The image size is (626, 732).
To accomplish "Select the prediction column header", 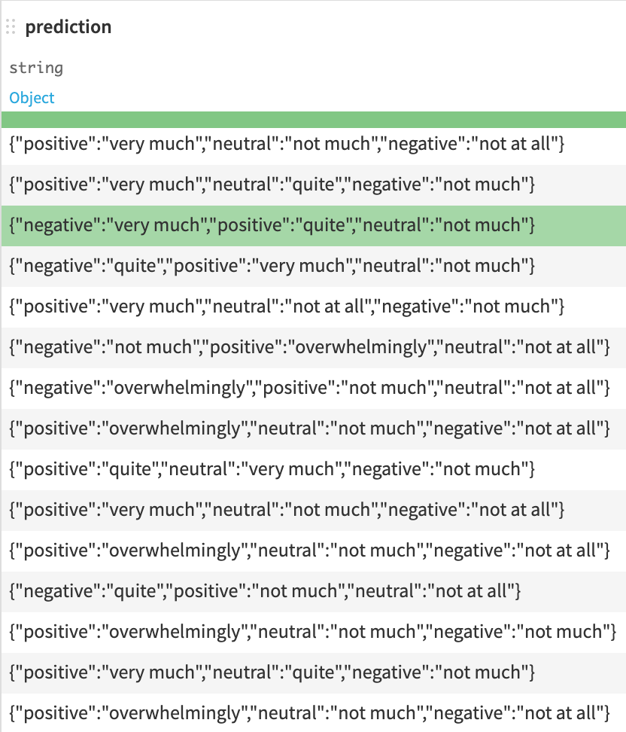I will click(68, 27).
